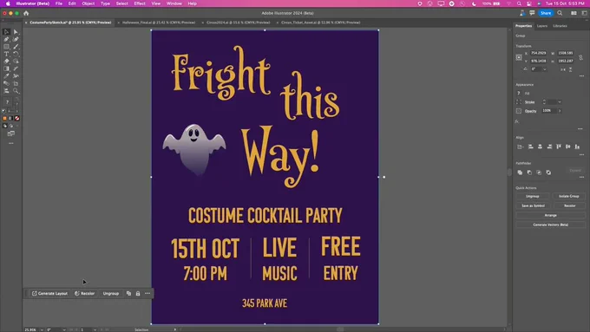Click the search magnifier next to Share
This screenshot has height=332, width=590.
560,13
